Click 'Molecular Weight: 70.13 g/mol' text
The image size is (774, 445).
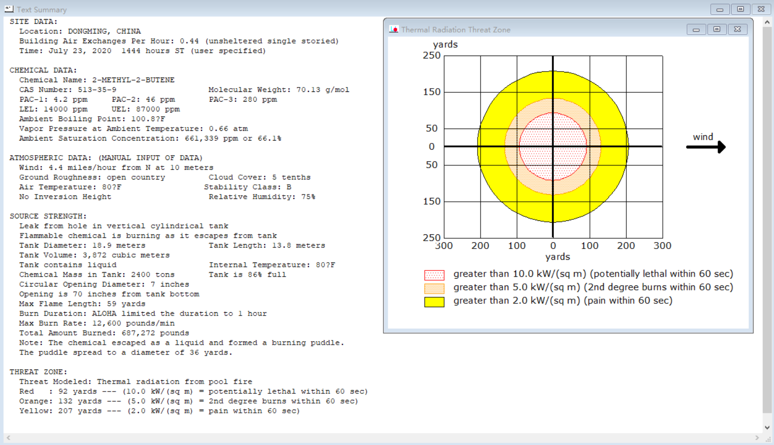(279, 89)
